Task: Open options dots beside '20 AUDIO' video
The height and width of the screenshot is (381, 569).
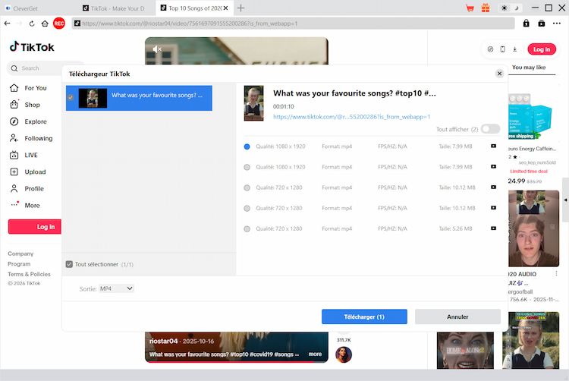Action: [556, 273]
